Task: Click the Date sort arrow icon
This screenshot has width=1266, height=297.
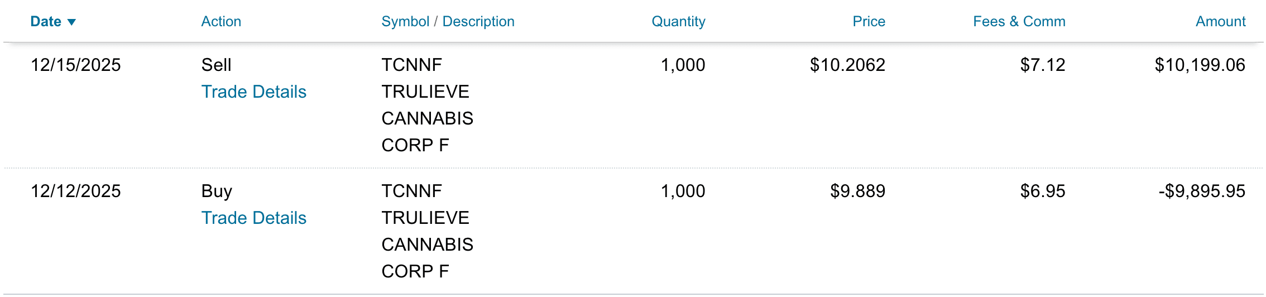Action: 71,22
